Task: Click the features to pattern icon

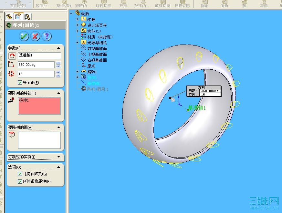Action: click(11, 100)
